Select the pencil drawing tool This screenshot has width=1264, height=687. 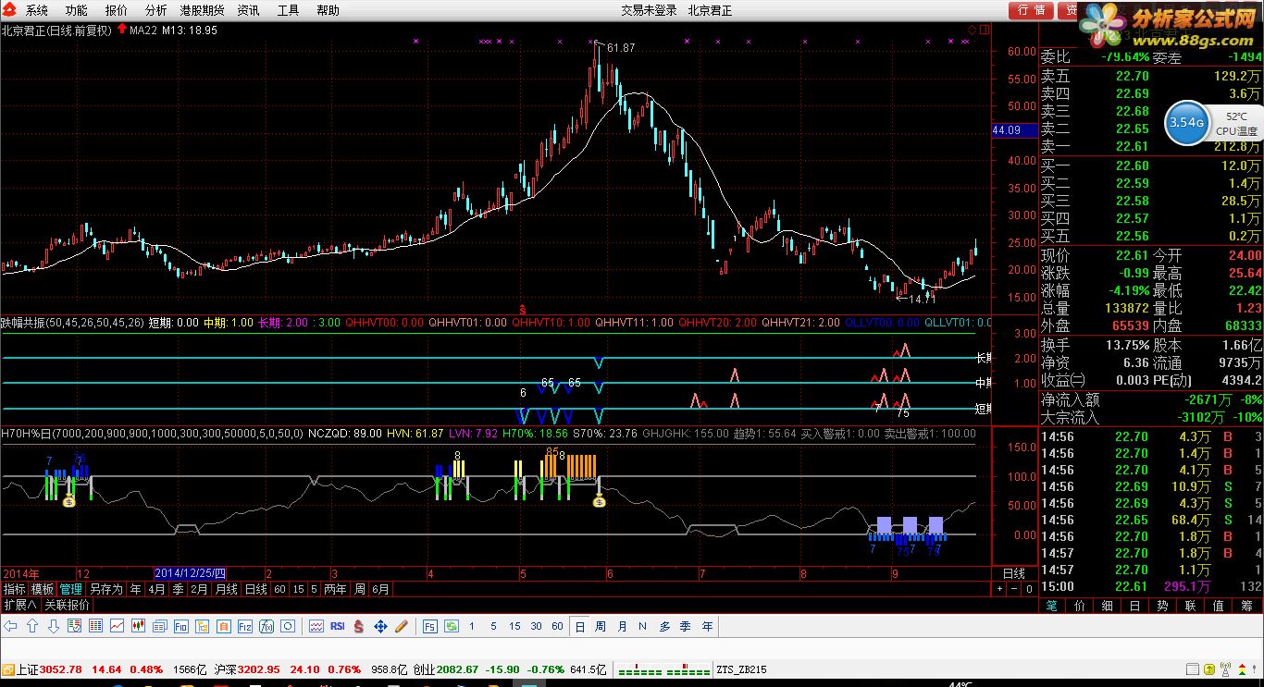402,626
